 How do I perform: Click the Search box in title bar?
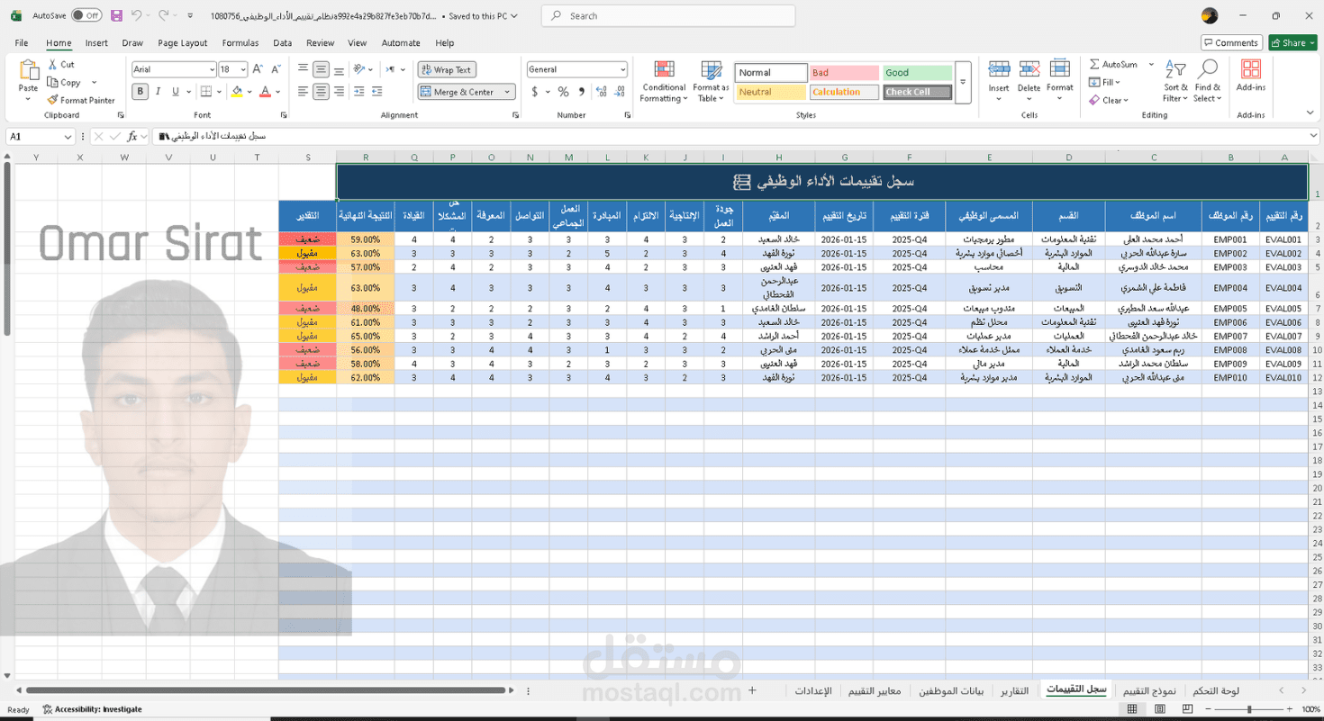point(668,15)
